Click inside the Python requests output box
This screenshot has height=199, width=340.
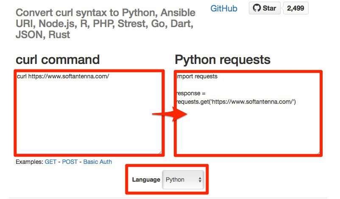pos(248,127)
